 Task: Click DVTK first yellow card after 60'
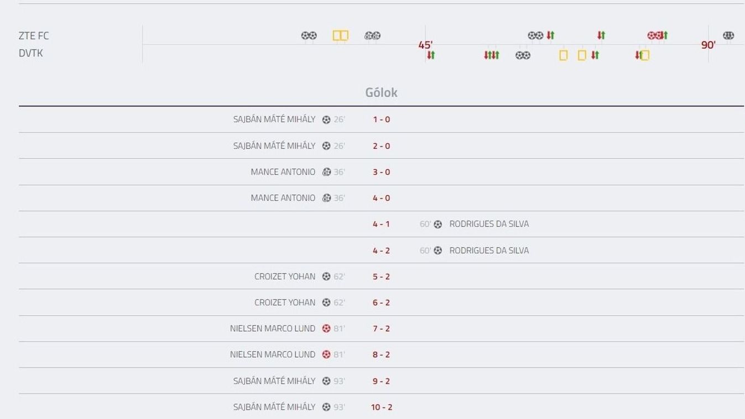pos(563,55)
